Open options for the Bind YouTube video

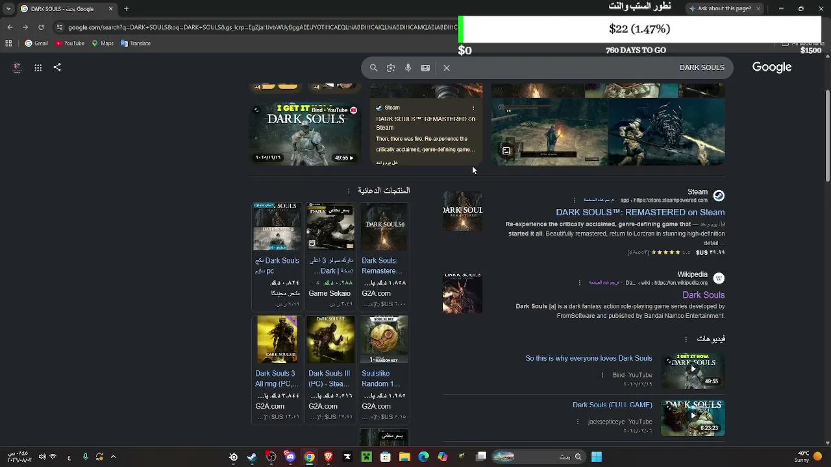602,375
